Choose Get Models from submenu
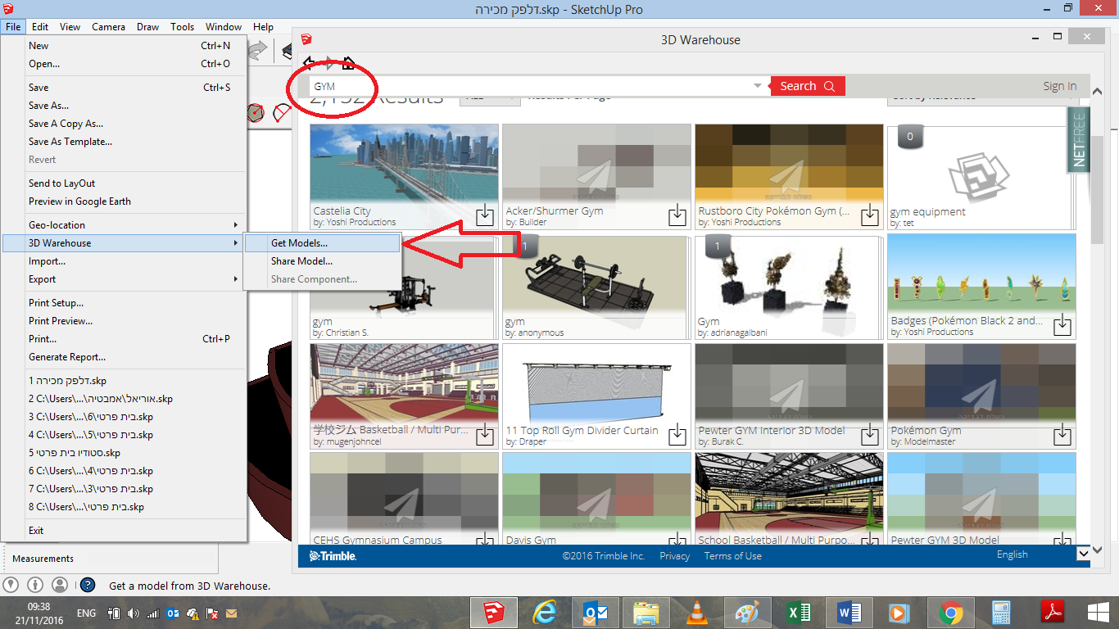Screen dimensions: 1119x629 coord(323,243)
